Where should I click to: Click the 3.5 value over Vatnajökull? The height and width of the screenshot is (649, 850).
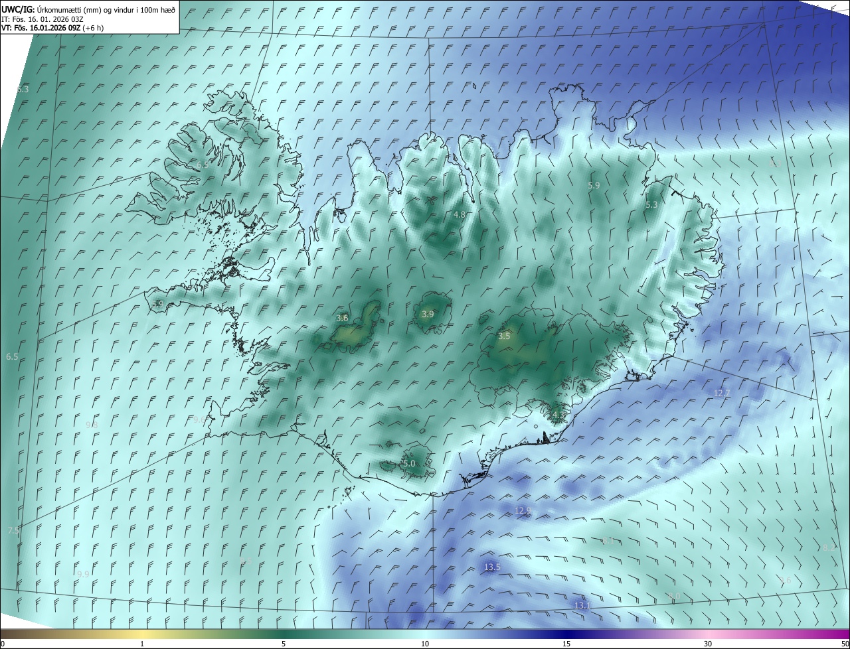(504, 336)
